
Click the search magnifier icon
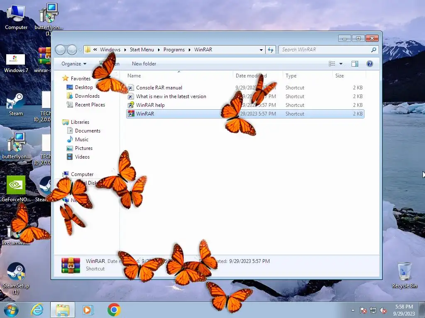[374, 50]
